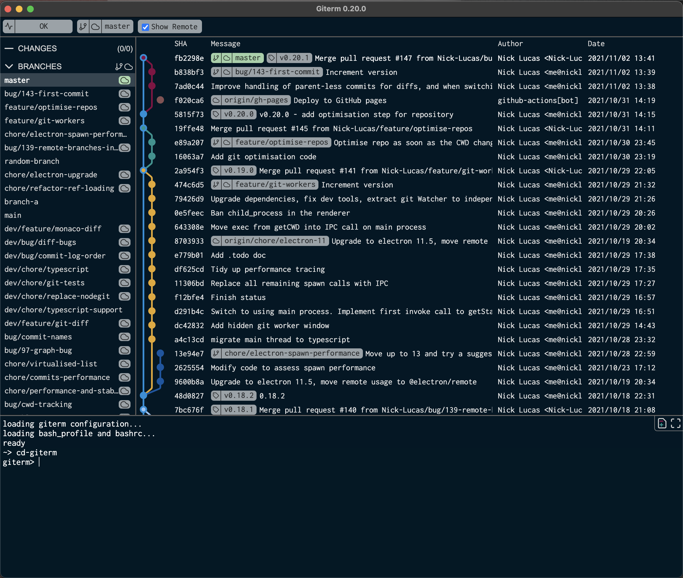Open the master branch dropdown in toolbar
The image size is (683, 578).
pos(117,26)
